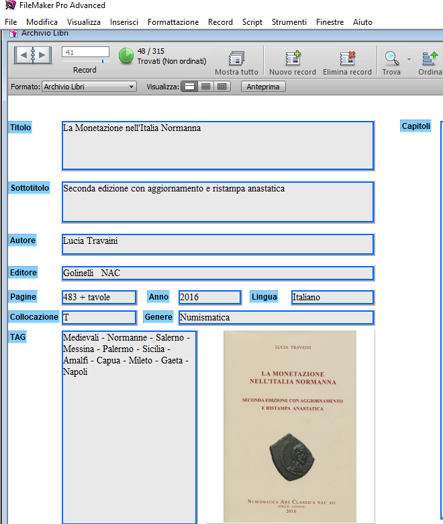
Task: Expand the Trova dropdown arrow
Action: click(409, 59)
